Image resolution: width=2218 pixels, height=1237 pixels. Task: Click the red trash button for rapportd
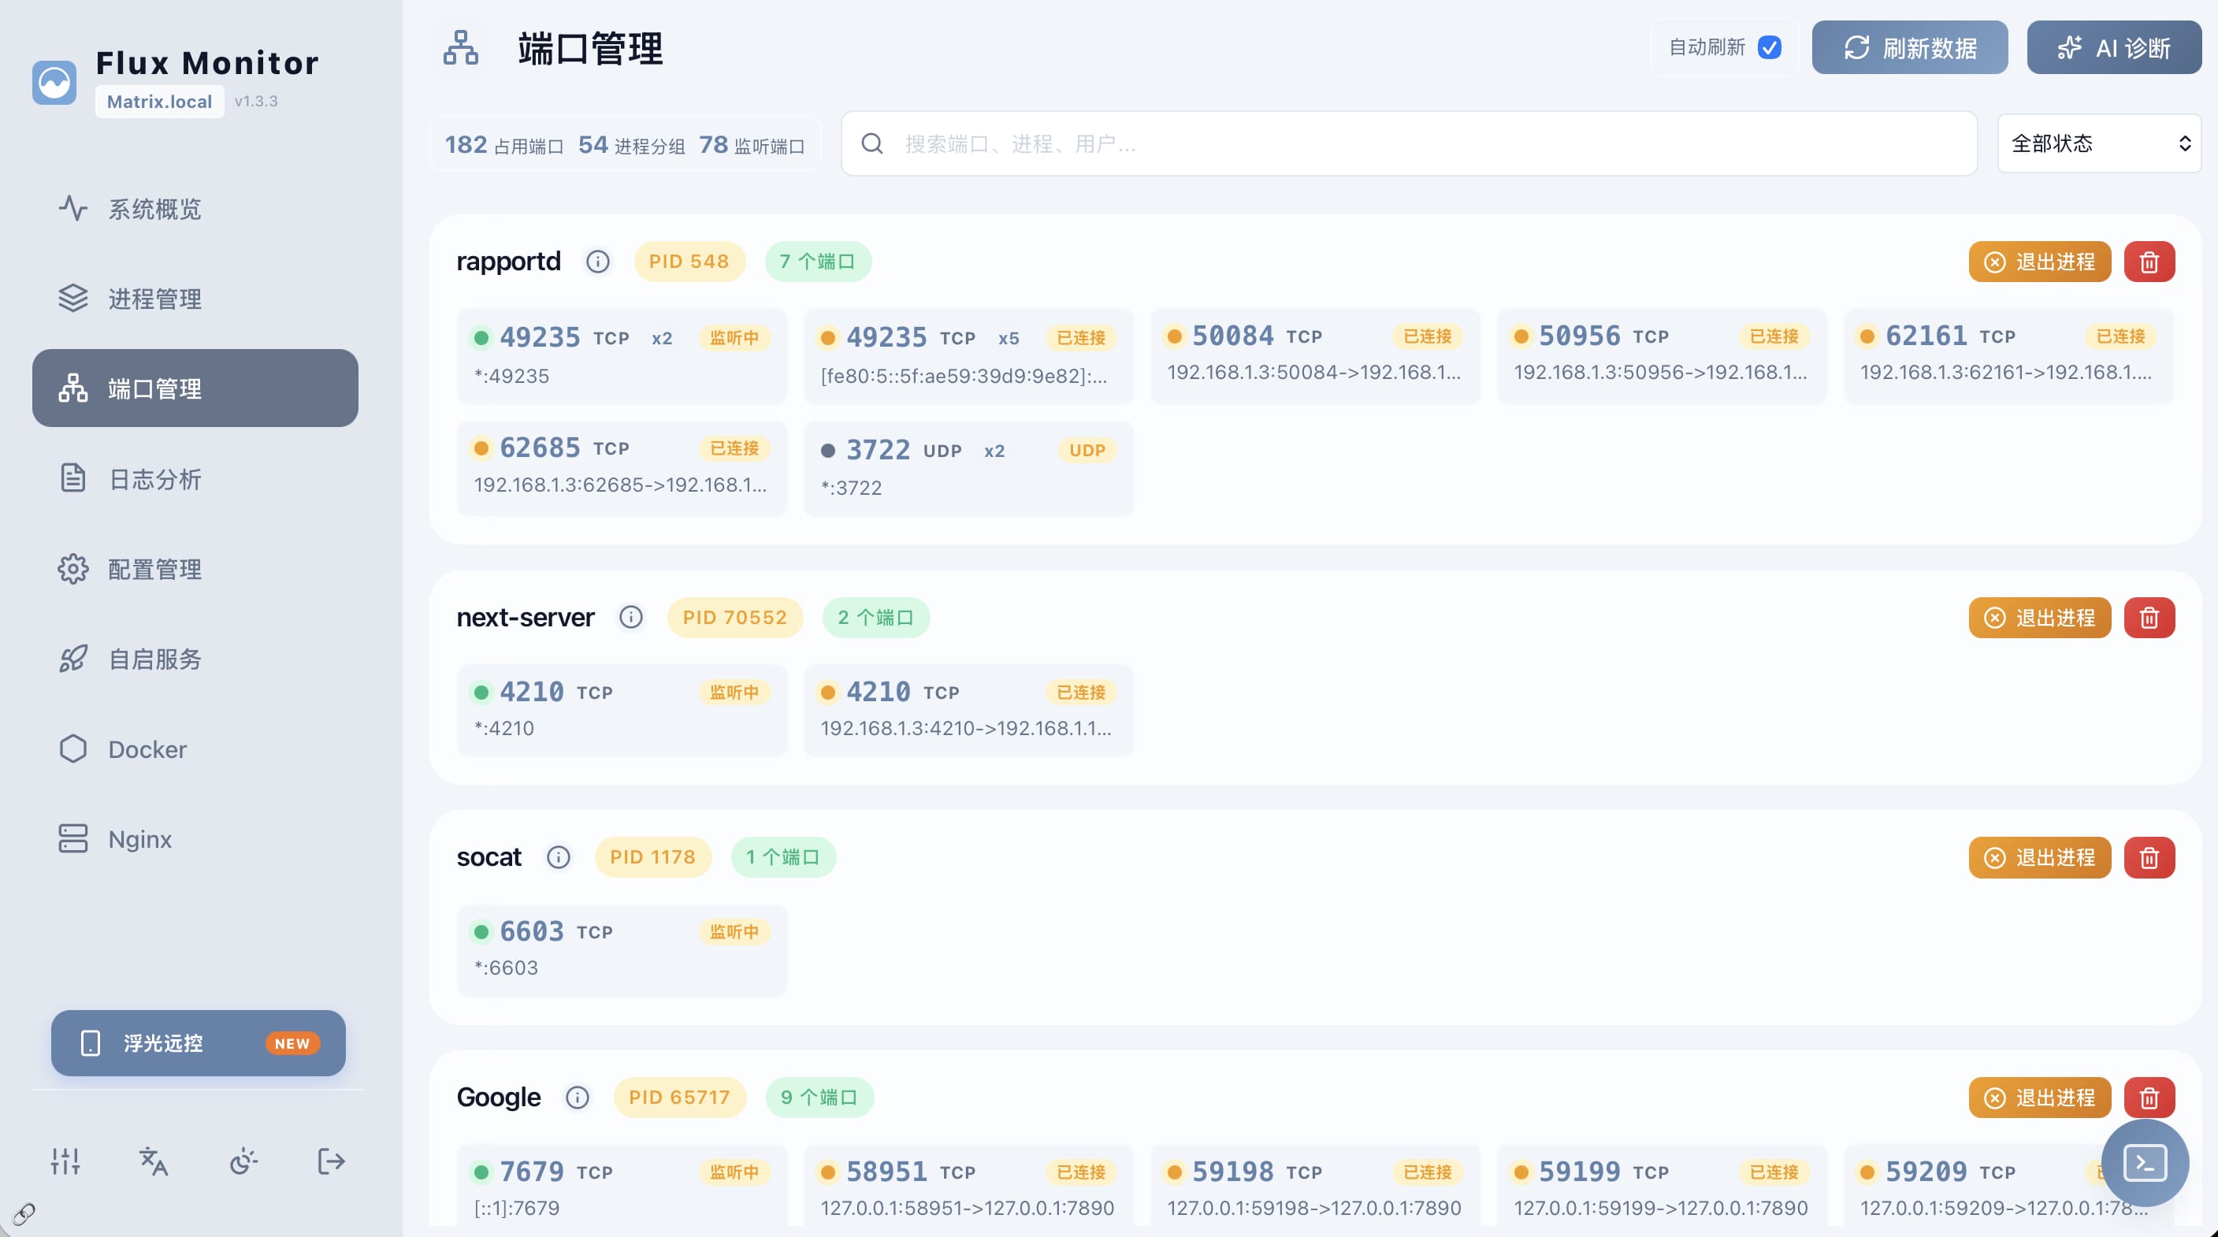(x=2149, y=262)
